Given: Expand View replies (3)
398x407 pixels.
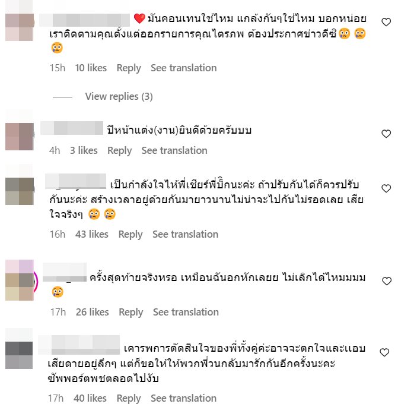Looking at the screenshot, I should [119, 97].
